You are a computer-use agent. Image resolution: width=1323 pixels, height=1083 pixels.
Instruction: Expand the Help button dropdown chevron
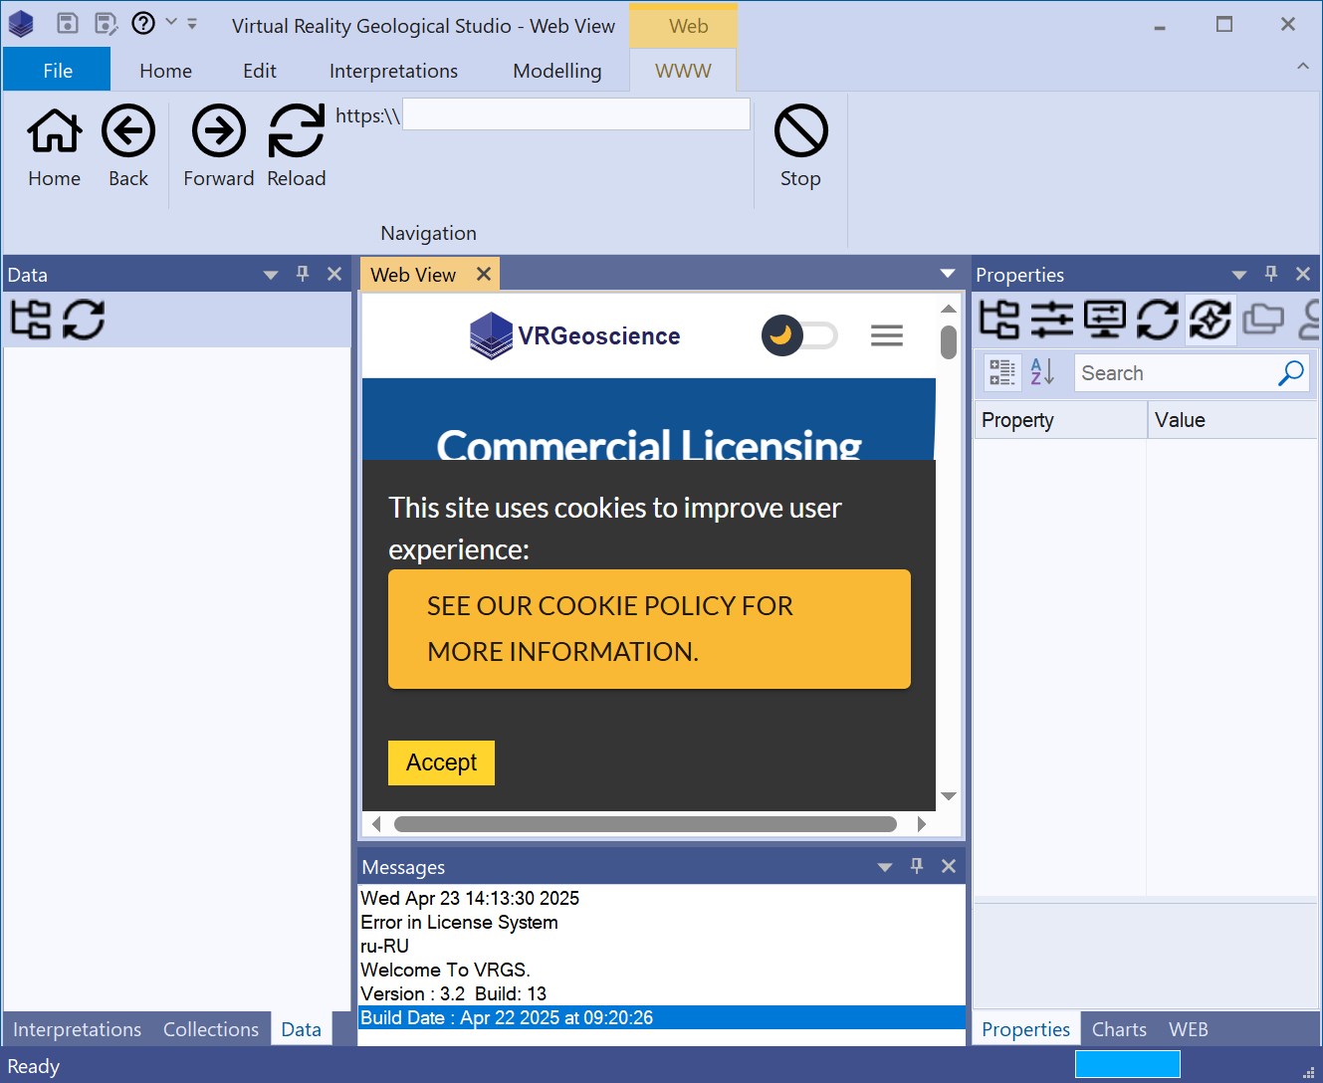(x=171, y=22)
